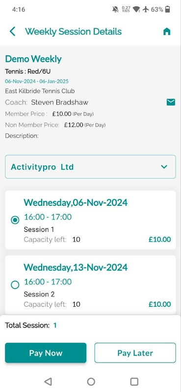Tap coach name Steven Bradshaw
Screen dimensions: 181x392
pos(59,102)
